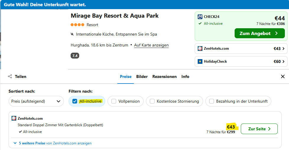This screenshot has height=150, width=289.
Task: Click the share icon next to Teilen
Action: [x=10, y=76]
